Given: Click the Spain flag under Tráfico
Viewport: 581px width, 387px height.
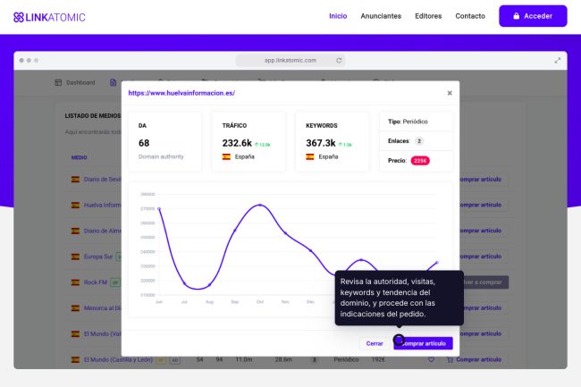Looking at the screenshot, I should [227, 156].
